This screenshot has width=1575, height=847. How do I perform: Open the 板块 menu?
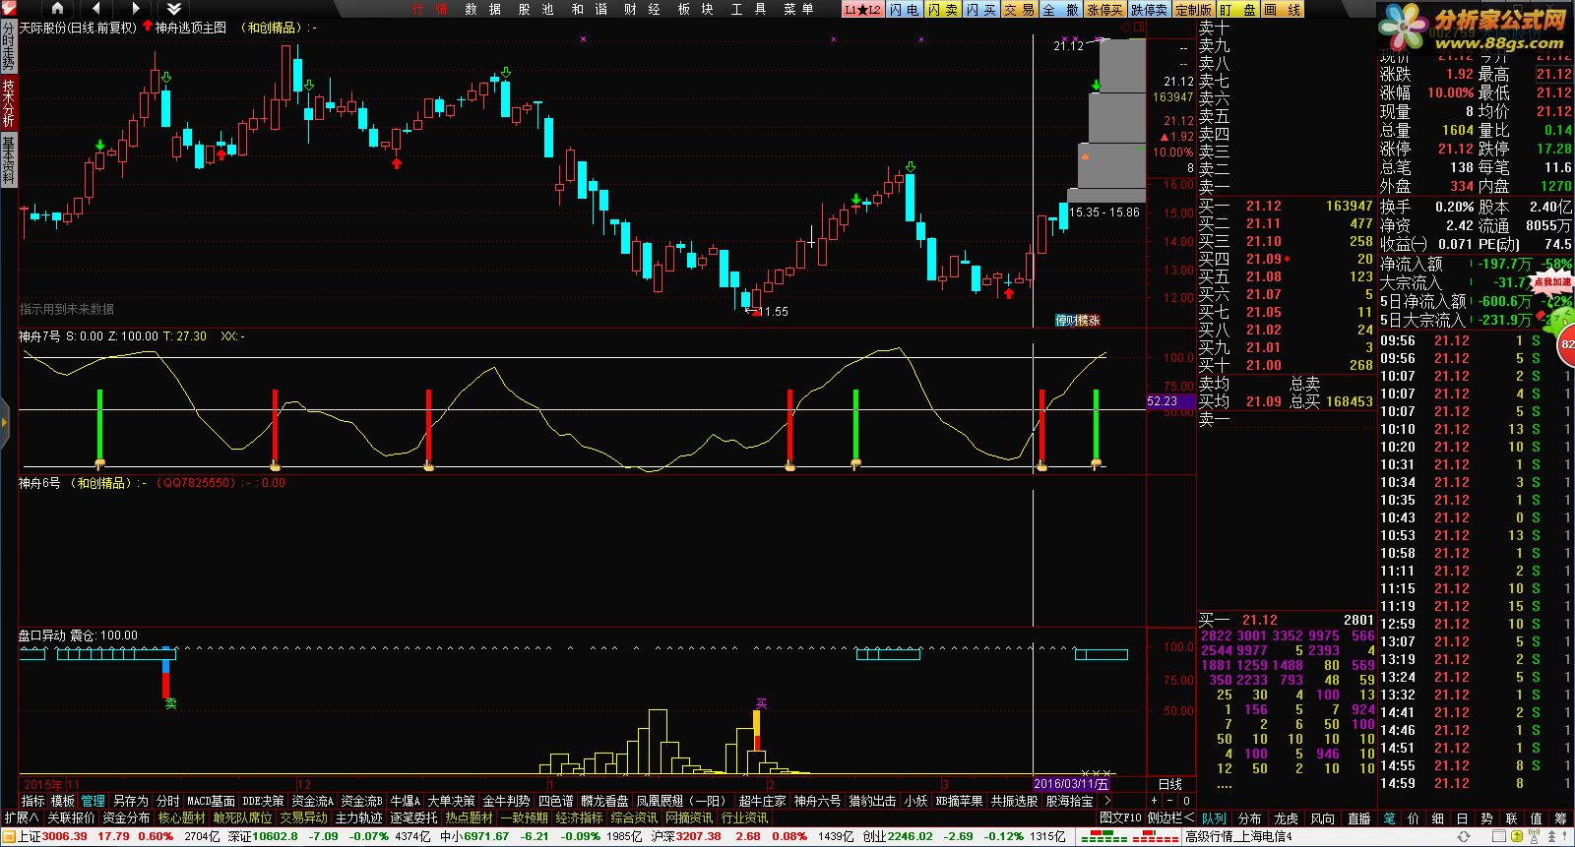tap(695, 9)
